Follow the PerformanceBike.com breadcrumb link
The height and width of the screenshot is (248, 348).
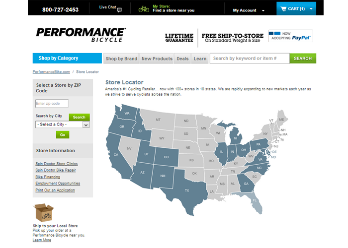(51, 72)
